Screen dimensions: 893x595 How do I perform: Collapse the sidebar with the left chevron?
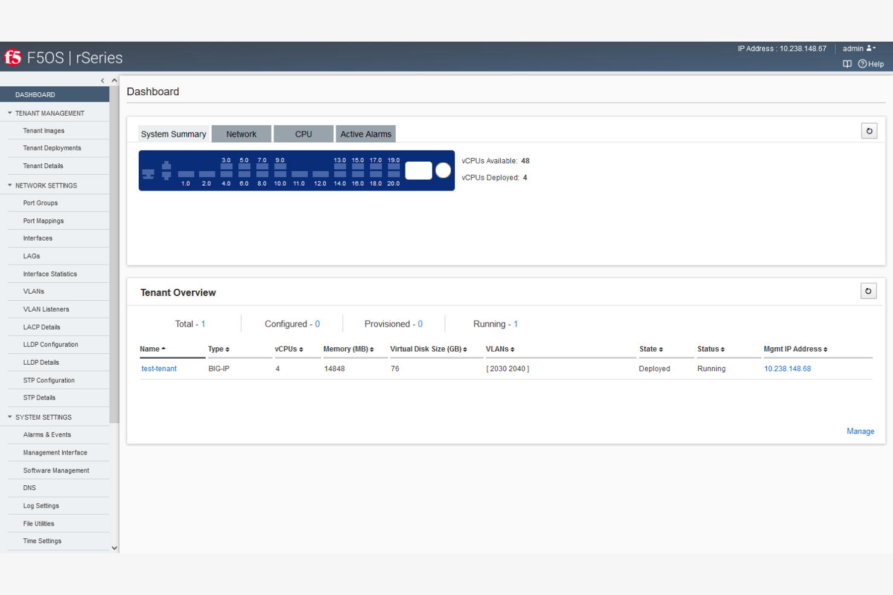click(x=103, y=81)
